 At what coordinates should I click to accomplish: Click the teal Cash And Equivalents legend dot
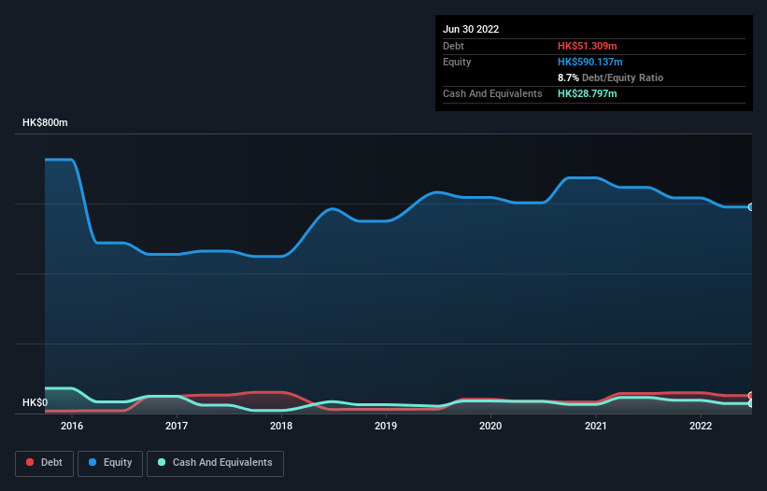pyautogui.click(x=162, y=462)
